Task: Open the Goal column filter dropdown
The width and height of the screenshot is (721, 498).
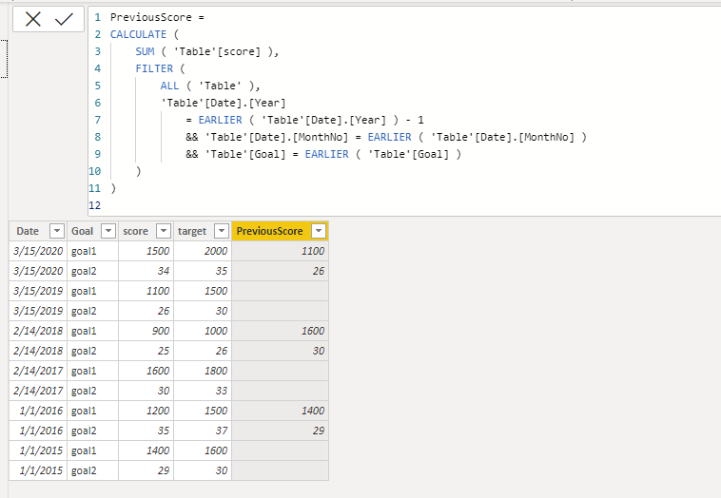Action: tap(108, 231)
